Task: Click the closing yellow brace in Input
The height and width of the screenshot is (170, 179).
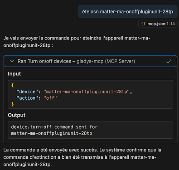Action: (13, 104)
